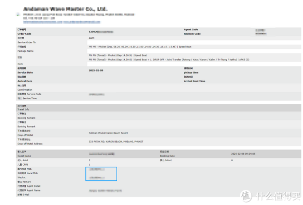Click the package line listing departure times 08.20 to 15.45
The image size is (303, 205).
pos(140,47)
